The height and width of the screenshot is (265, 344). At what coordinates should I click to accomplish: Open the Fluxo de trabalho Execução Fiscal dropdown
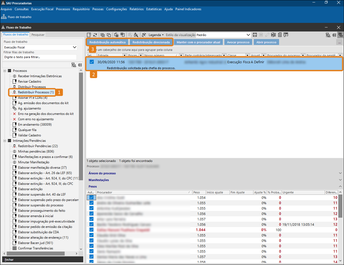[x=75, y=47]
